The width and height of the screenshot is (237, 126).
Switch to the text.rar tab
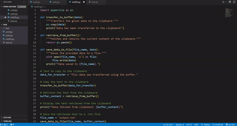pos(95,2)
